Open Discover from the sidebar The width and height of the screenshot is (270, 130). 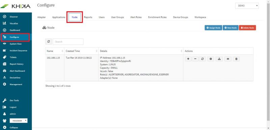pos(14,17)
